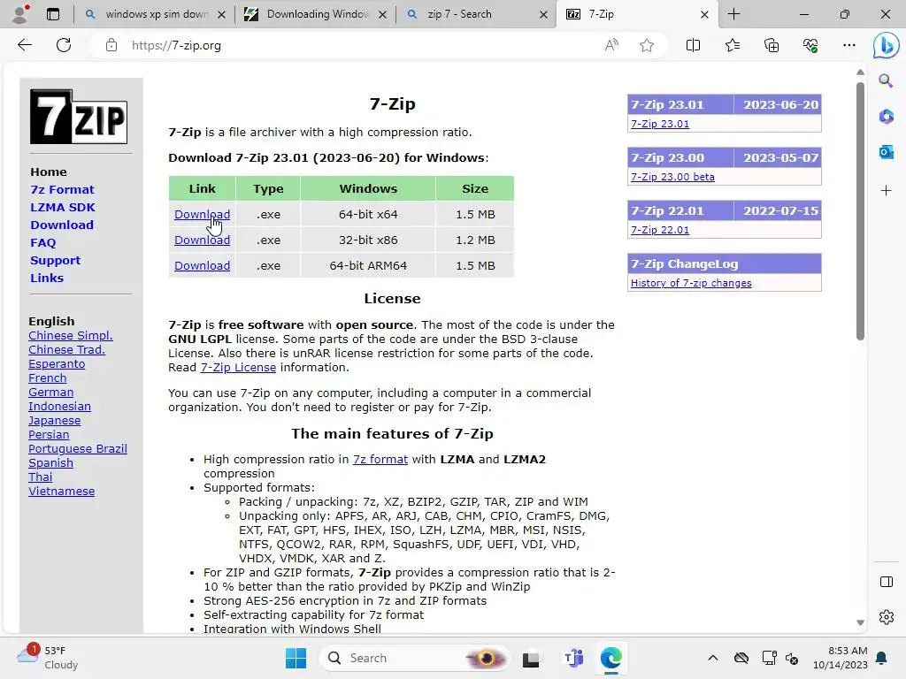Viewport: 906px width, 679px height.
Task: Open Task View from taskbar
Action: point(531,658)
